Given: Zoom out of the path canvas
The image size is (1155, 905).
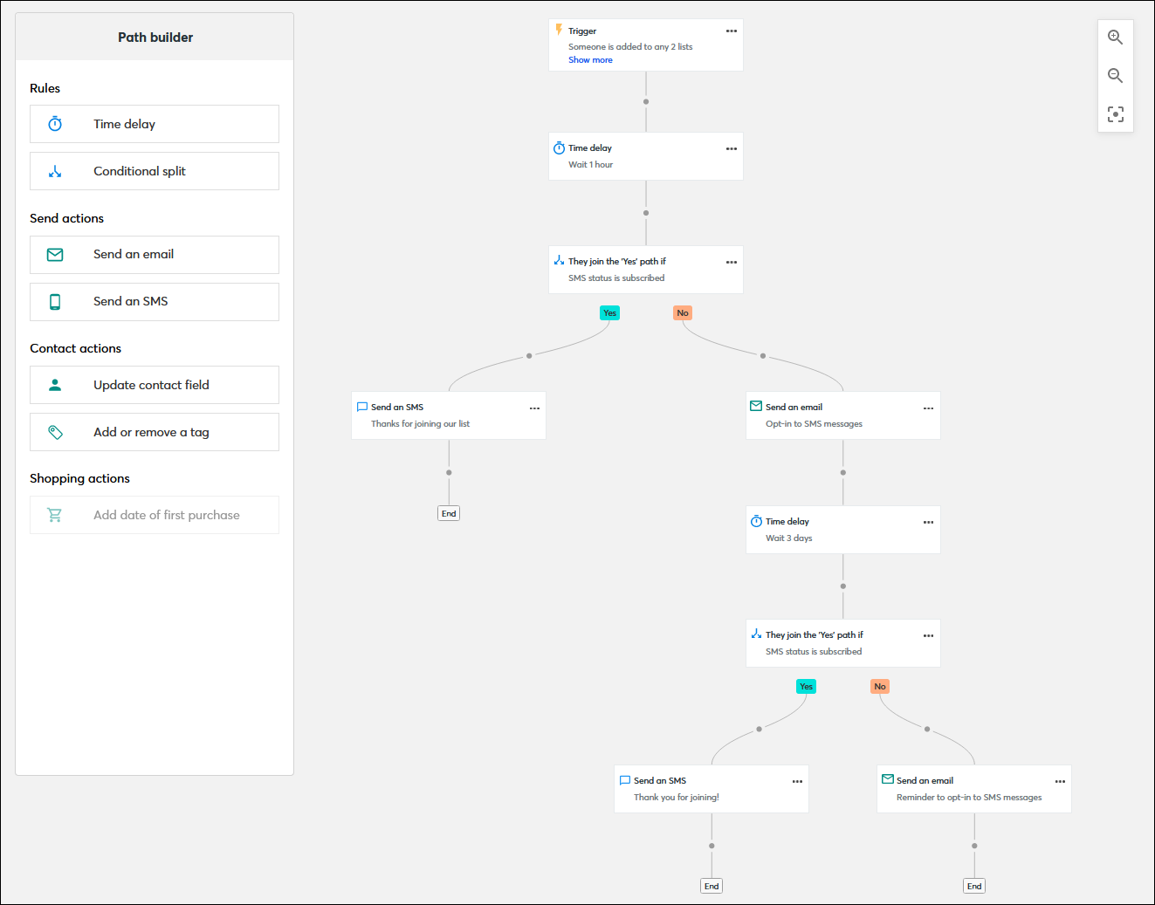Looking at the screenshot, I should [x=1115, y=76].
